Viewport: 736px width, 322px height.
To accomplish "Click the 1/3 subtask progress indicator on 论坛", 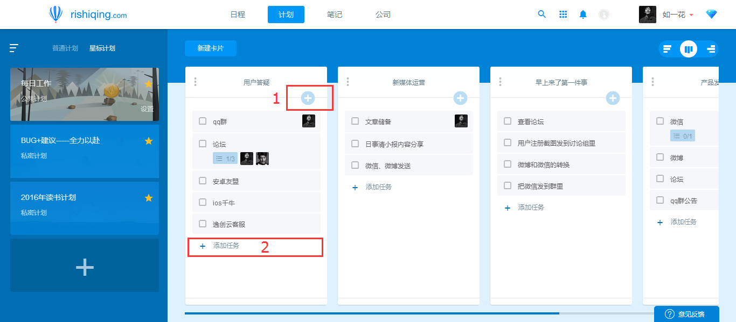I will [x=225, y=158].
